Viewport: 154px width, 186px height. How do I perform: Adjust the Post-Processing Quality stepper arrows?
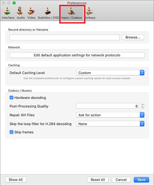pyautogui.click(x=143, y=106)
